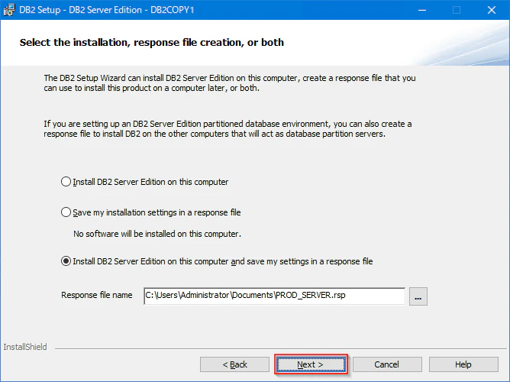Screen dimensions: 510x382
Task: Click the 'Response file name' label
Action: 97,295
